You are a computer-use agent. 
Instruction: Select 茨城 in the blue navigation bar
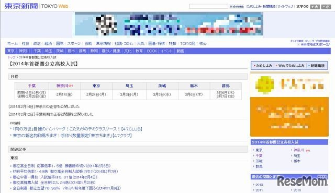click(60, 51)
